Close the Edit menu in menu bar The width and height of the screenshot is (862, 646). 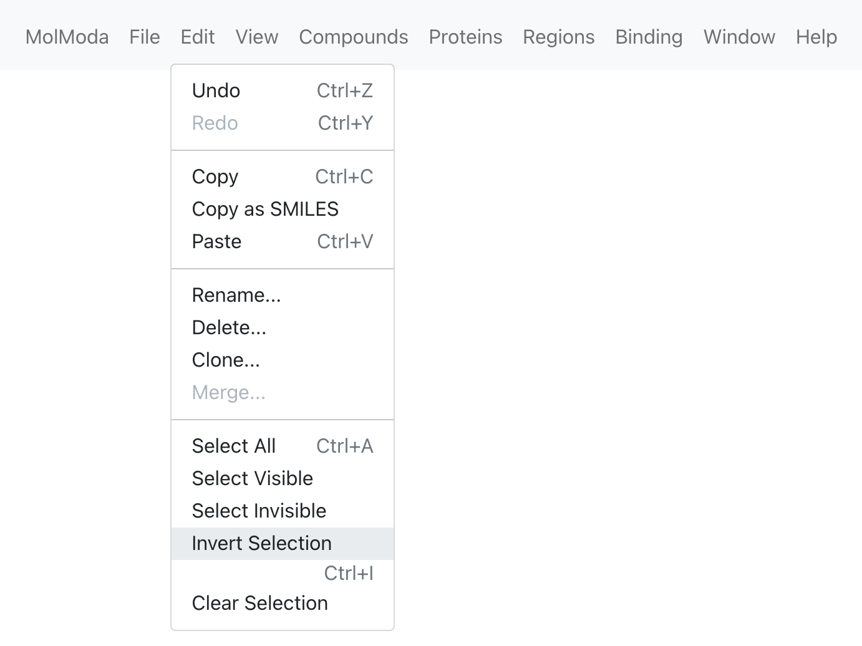click(x=198, y=37)
